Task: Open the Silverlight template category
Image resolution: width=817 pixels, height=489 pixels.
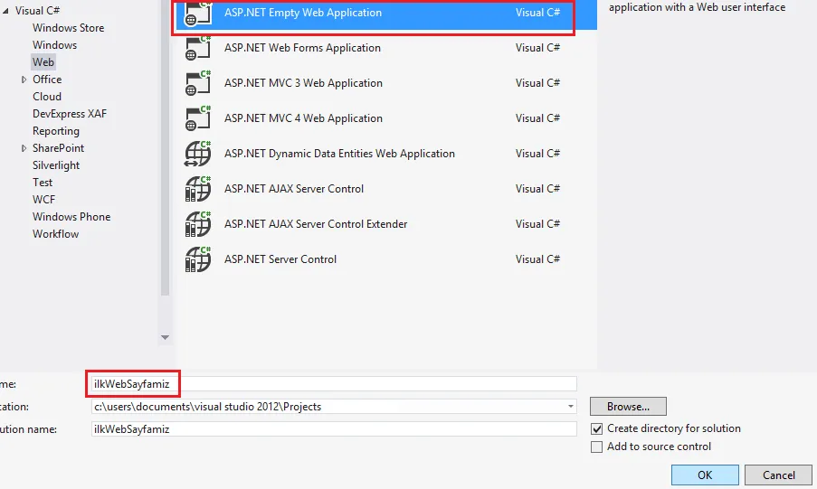Action: click(x=56, y=165)
